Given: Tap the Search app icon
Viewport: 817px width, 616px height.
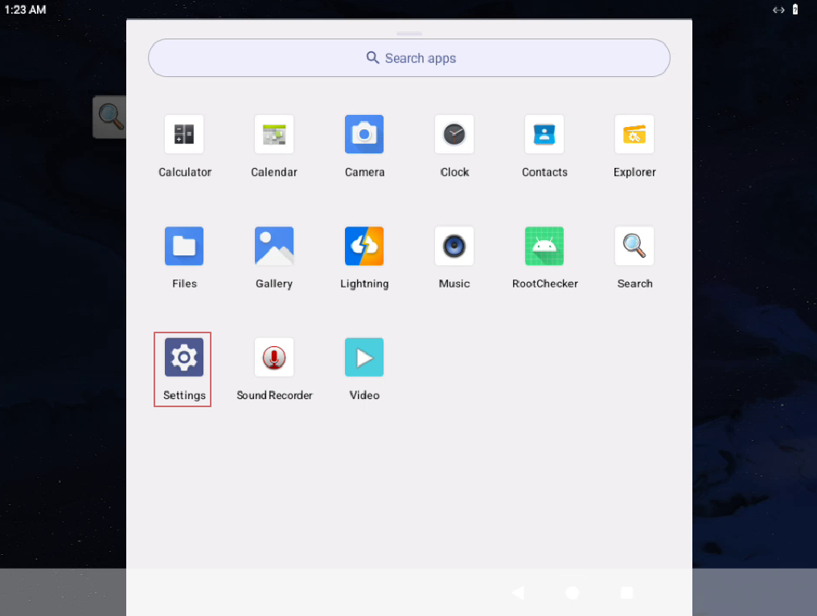Looking at the screenshot, I should [x=634, y=247].
